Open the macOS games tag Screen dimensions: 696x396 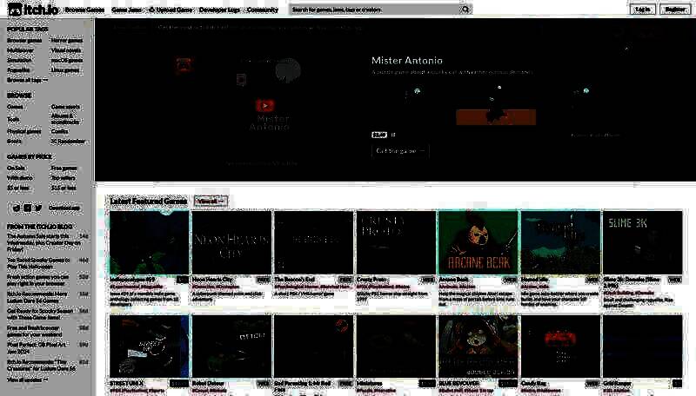(67, 60)
